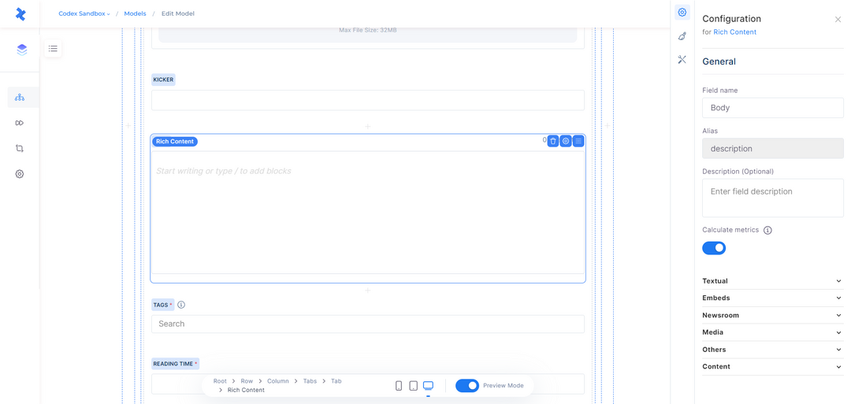Select Root in the path breadcrumb
Viewport: 851px width, 404px height.
(x=220, y=381)
